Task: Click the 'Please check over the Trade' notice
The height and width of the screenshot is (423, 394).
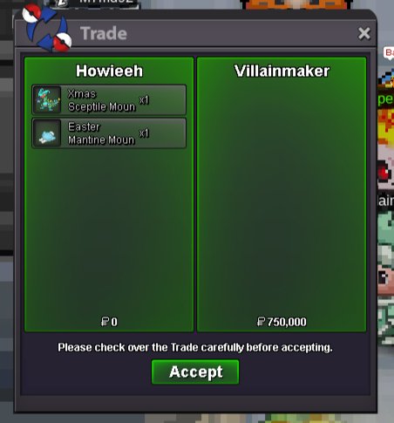Action: pos(195,347)
